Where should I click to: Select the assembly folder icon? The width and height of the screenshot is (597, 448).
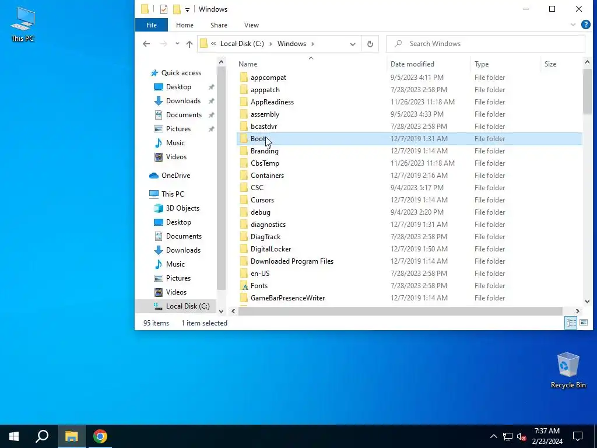(244, 114)
